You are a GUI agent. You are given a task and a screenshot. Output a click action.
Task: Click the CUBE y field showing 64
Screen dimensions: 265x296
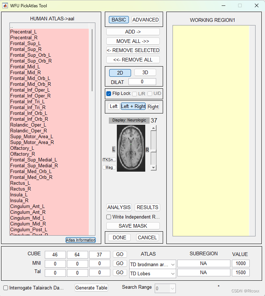(x=77, y=255)
